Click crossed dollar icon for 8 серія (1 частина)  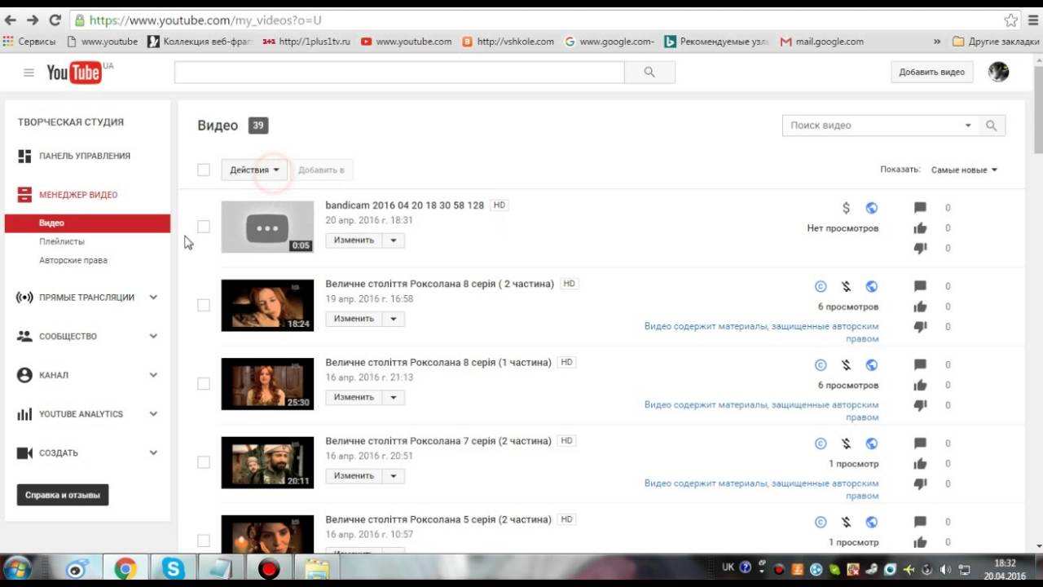[846, 365]
